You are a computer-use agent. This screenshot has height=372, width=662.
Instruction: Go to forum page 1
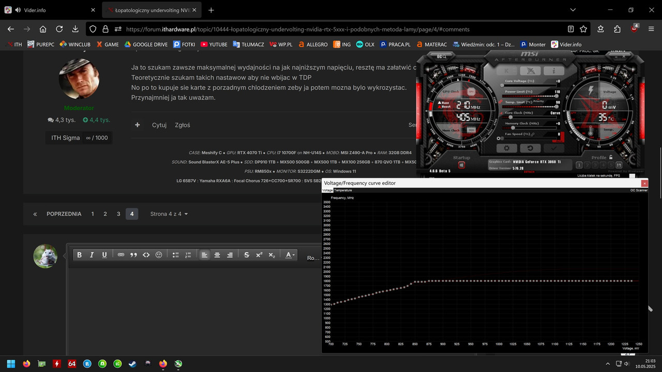pos(93,214)
